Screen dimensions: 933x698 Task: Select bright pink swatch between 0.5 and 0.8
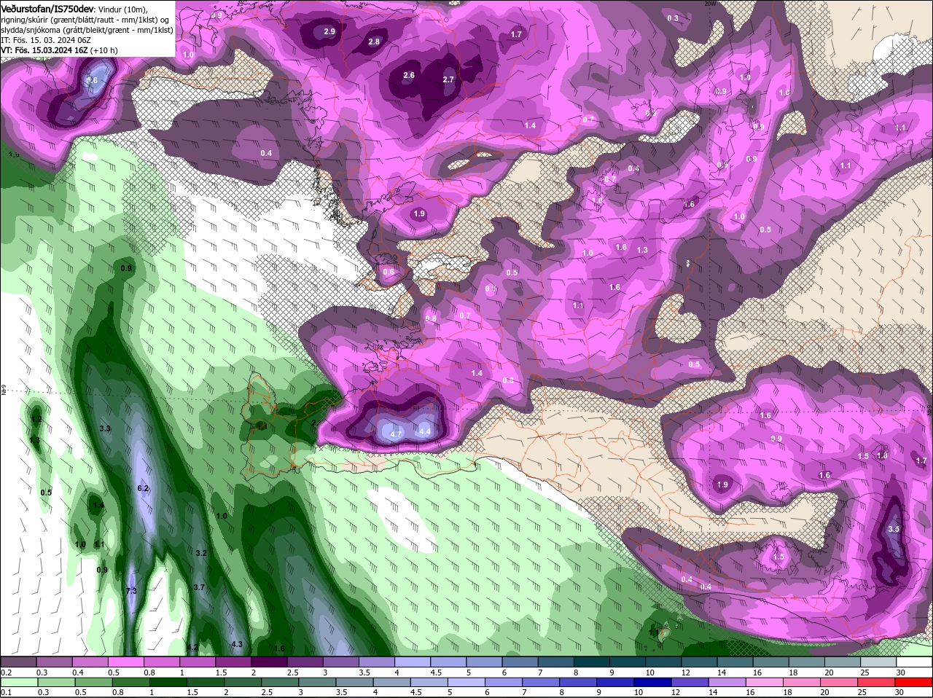[x=126, y=662]
